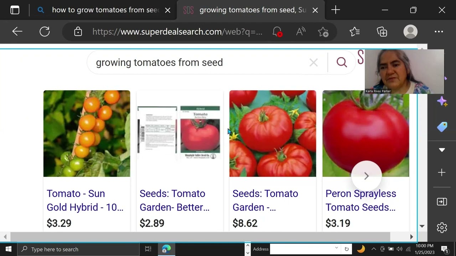
Task: Open 'Peron Sprayless Tomato Seeds' link
Action: (361, 200)
